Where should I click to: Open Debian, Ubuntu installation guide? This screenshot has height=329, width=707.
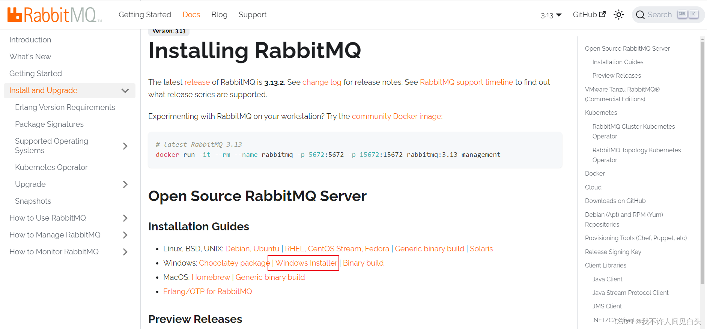pos(252,249)
